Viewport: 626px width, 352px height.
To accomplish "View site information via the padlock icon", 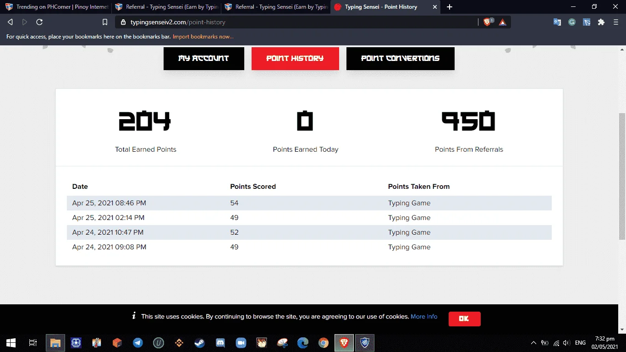I will click(x=124, y=22).
